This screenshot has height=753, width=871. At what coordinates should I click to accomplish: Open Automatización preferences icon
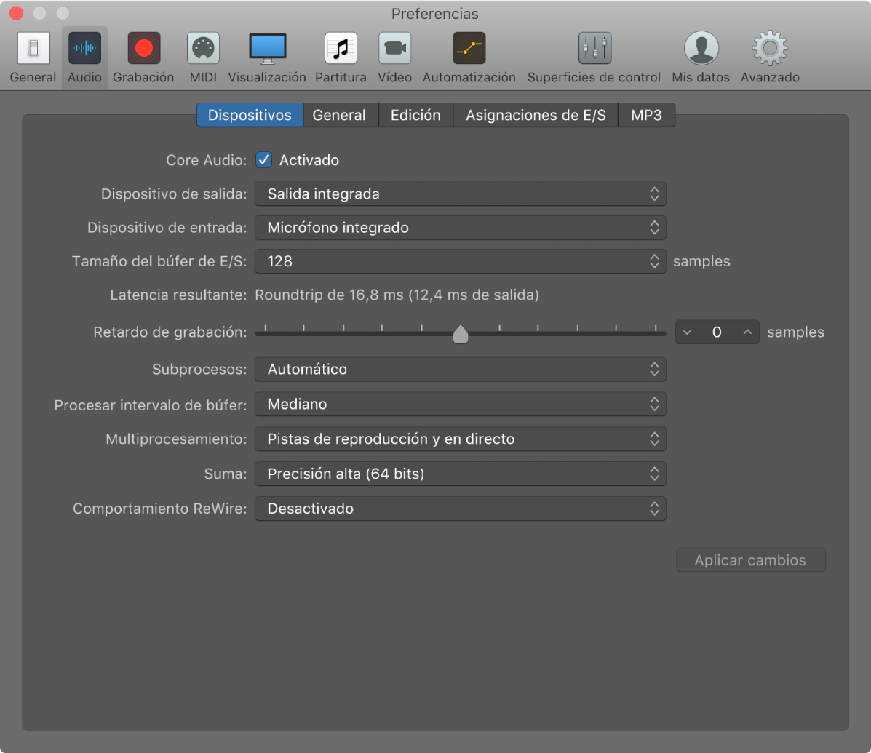tap(469, 49)
